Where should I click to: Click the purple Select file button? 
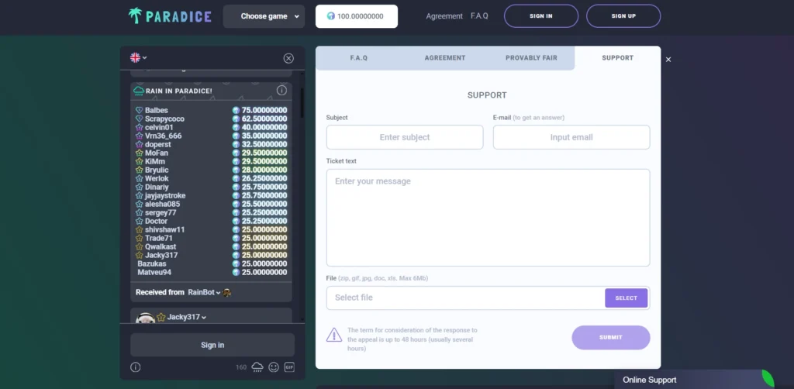pos(626,298)
